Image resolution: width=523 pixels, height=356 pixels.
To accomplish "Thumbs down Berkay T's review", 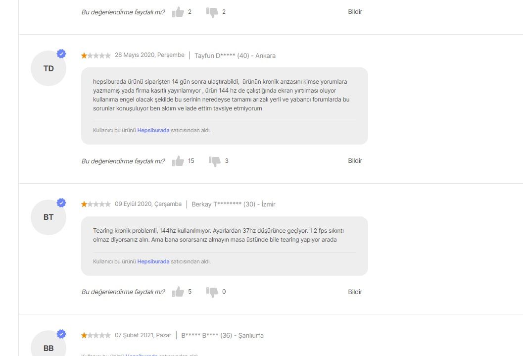I will 212,292.
